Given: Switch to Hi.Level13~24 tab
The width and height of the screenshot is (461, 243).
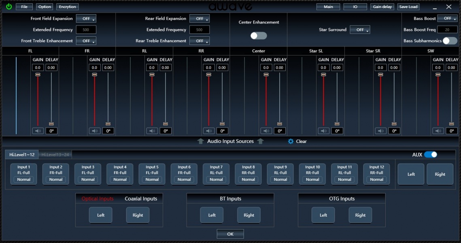Looking at the screenshot, I should (x=55, y=154).
